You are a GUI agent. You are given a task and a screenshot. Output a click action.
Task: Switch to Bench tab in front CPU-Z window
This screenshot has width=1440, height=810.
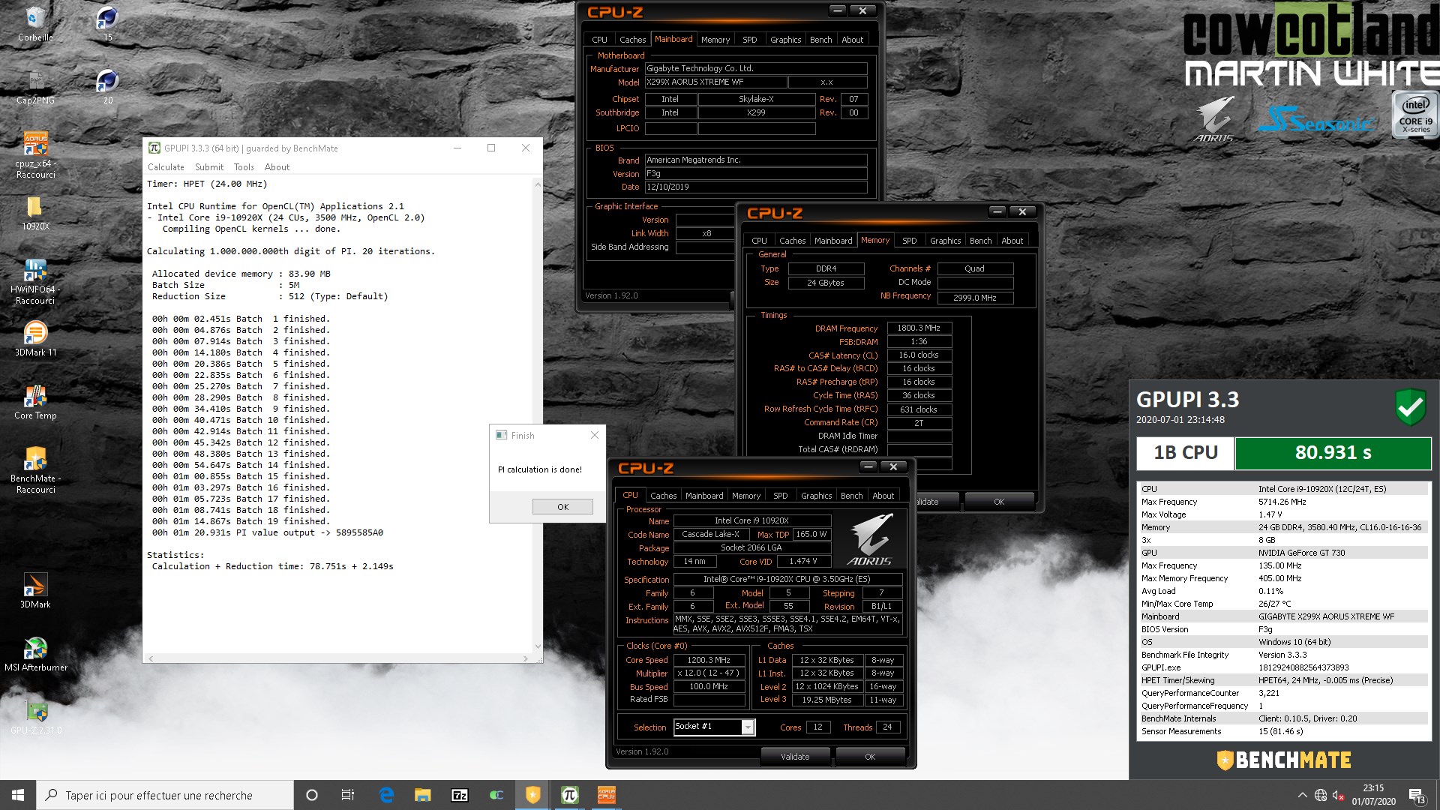point(851,496)
